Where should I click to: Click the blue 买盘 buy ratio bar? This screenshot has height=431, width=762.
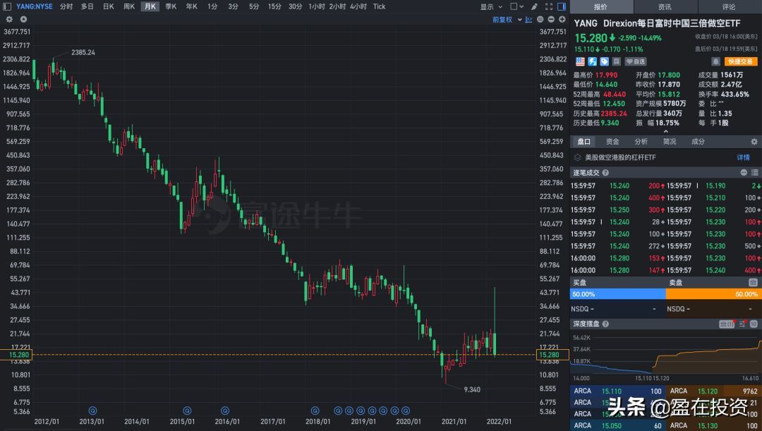[x=618, y=293]
